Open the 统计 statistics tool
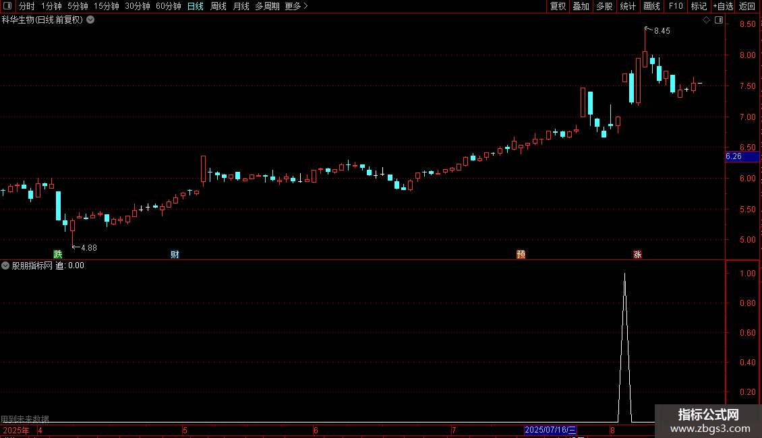762x438 pixels. [627, 6]
